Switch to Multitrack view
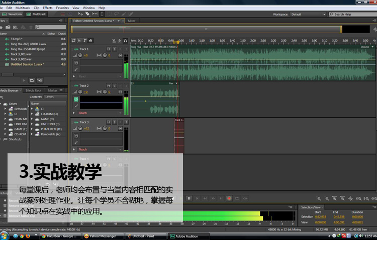The width and height of the screenshot is (377, 255). [36, 14]
